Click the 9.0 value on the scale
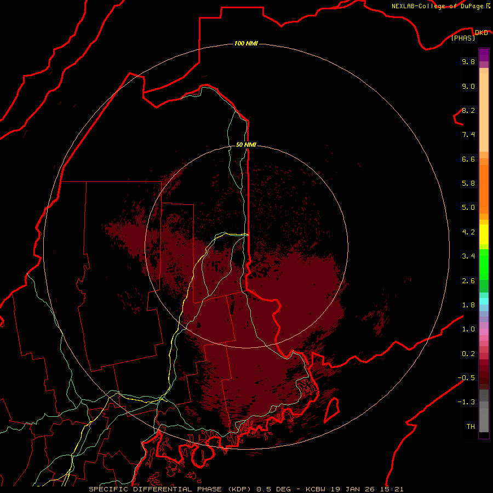The height and width of the screenshot is (493, 493). click(x=468, y=87)
